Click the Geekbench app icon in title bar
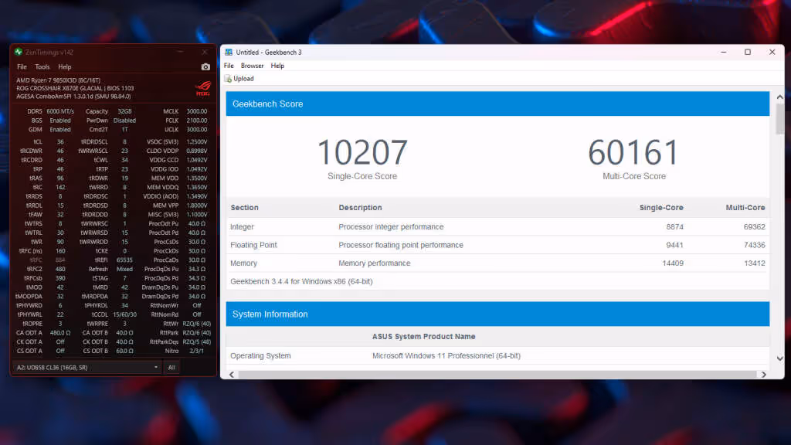 point(229,52)
